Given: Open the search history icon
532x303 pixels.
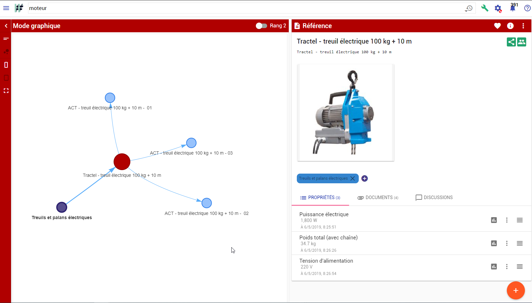Looking at the screenshot, I should coord(469,8).
